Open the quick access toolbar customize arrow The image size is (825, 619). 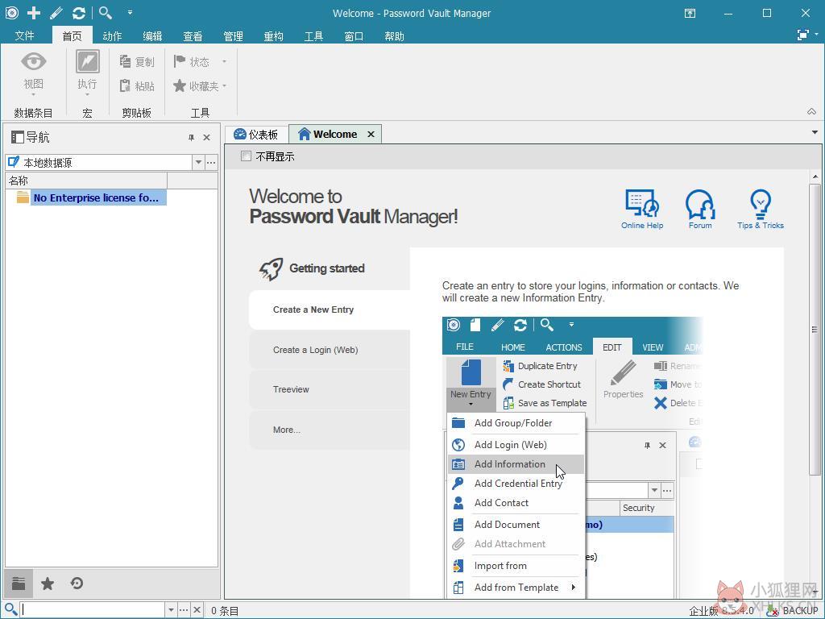tap(130, 13)
